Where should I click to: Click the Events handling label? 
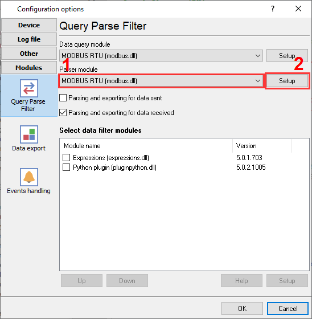pos(28,191)
